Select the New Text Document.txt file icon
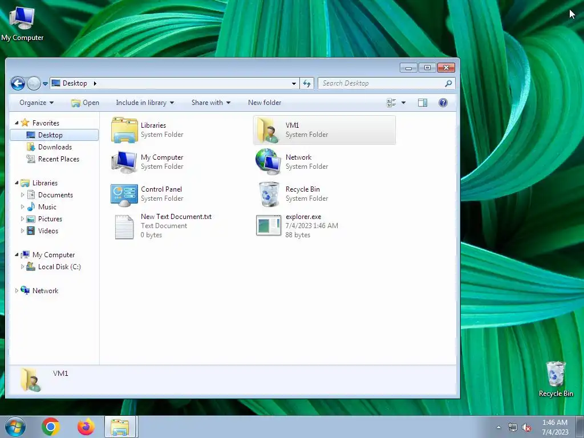584x438 pixels. click(x=124, y=226)
